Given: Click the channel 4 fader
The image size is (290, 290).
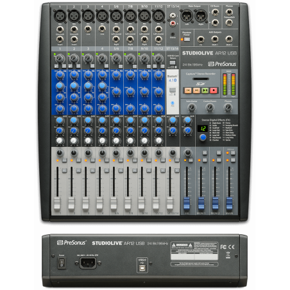Looking at the screenshot, I should [99, 203].
